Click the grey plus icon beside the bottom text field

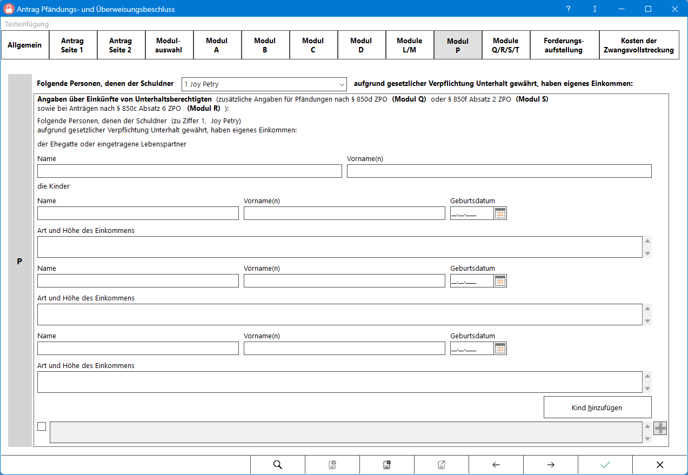(x=660, y=428)
